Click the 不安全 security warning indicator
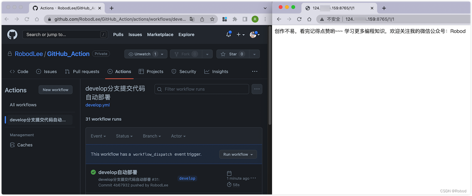The image size is (472, 196). click(x=330, y=19)
